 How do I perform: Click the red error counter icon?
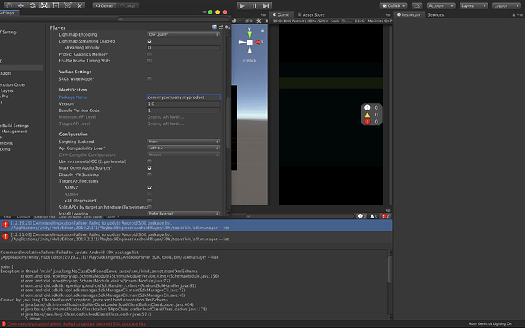click(x=367, y=122)
